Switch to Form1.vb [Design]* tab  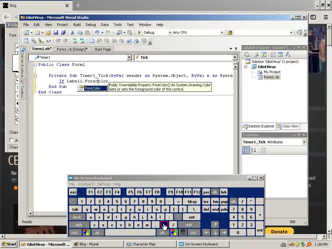[x=72, y=49]
